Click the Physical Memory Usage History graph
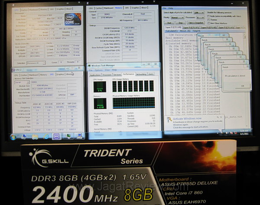 click(x=133, y=103)
